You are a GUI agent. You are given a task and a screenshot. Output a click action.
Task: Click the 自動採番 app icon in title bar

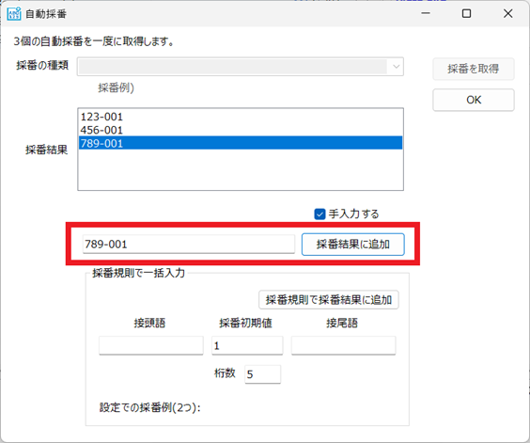tap(14, 14)
